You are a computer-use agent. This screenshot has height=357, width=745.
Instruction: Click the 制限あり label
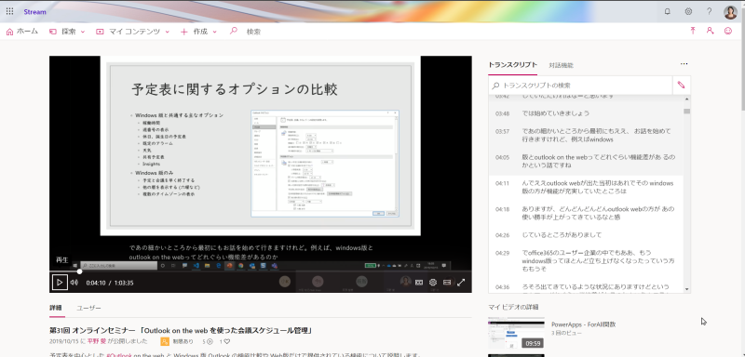point(183,341)
